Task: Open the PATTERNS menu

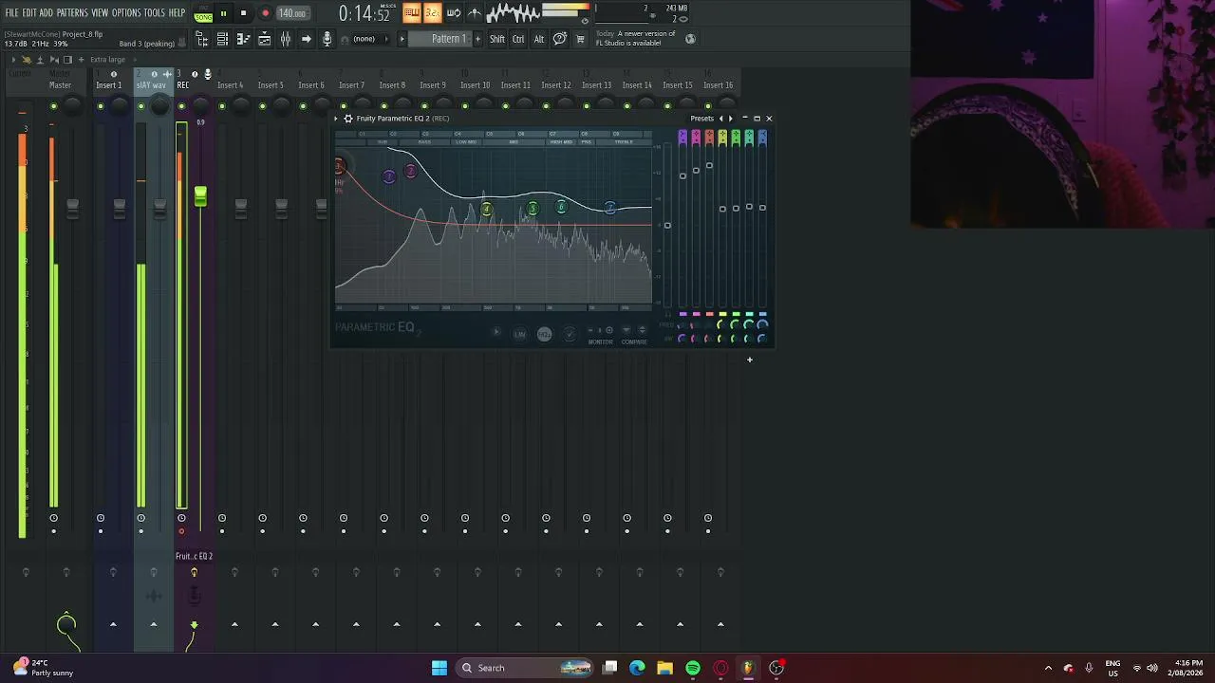Action: tap(72, 13)
